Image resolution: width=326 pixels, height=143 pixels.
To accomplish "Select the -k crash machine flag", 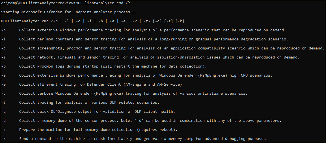I will coord(3,139).
